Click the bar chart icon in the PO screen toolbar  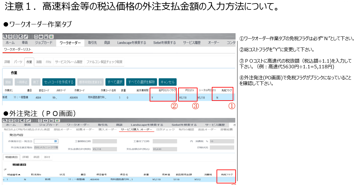coord(58,120)
